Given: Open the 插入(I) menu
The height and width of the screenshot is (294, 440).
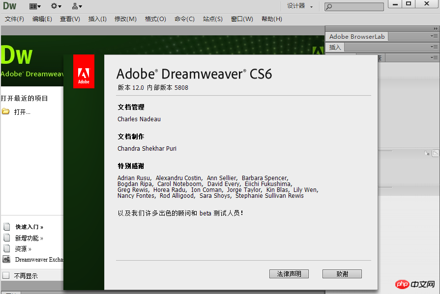Looking at the screenshot, I should click(97, 19).
